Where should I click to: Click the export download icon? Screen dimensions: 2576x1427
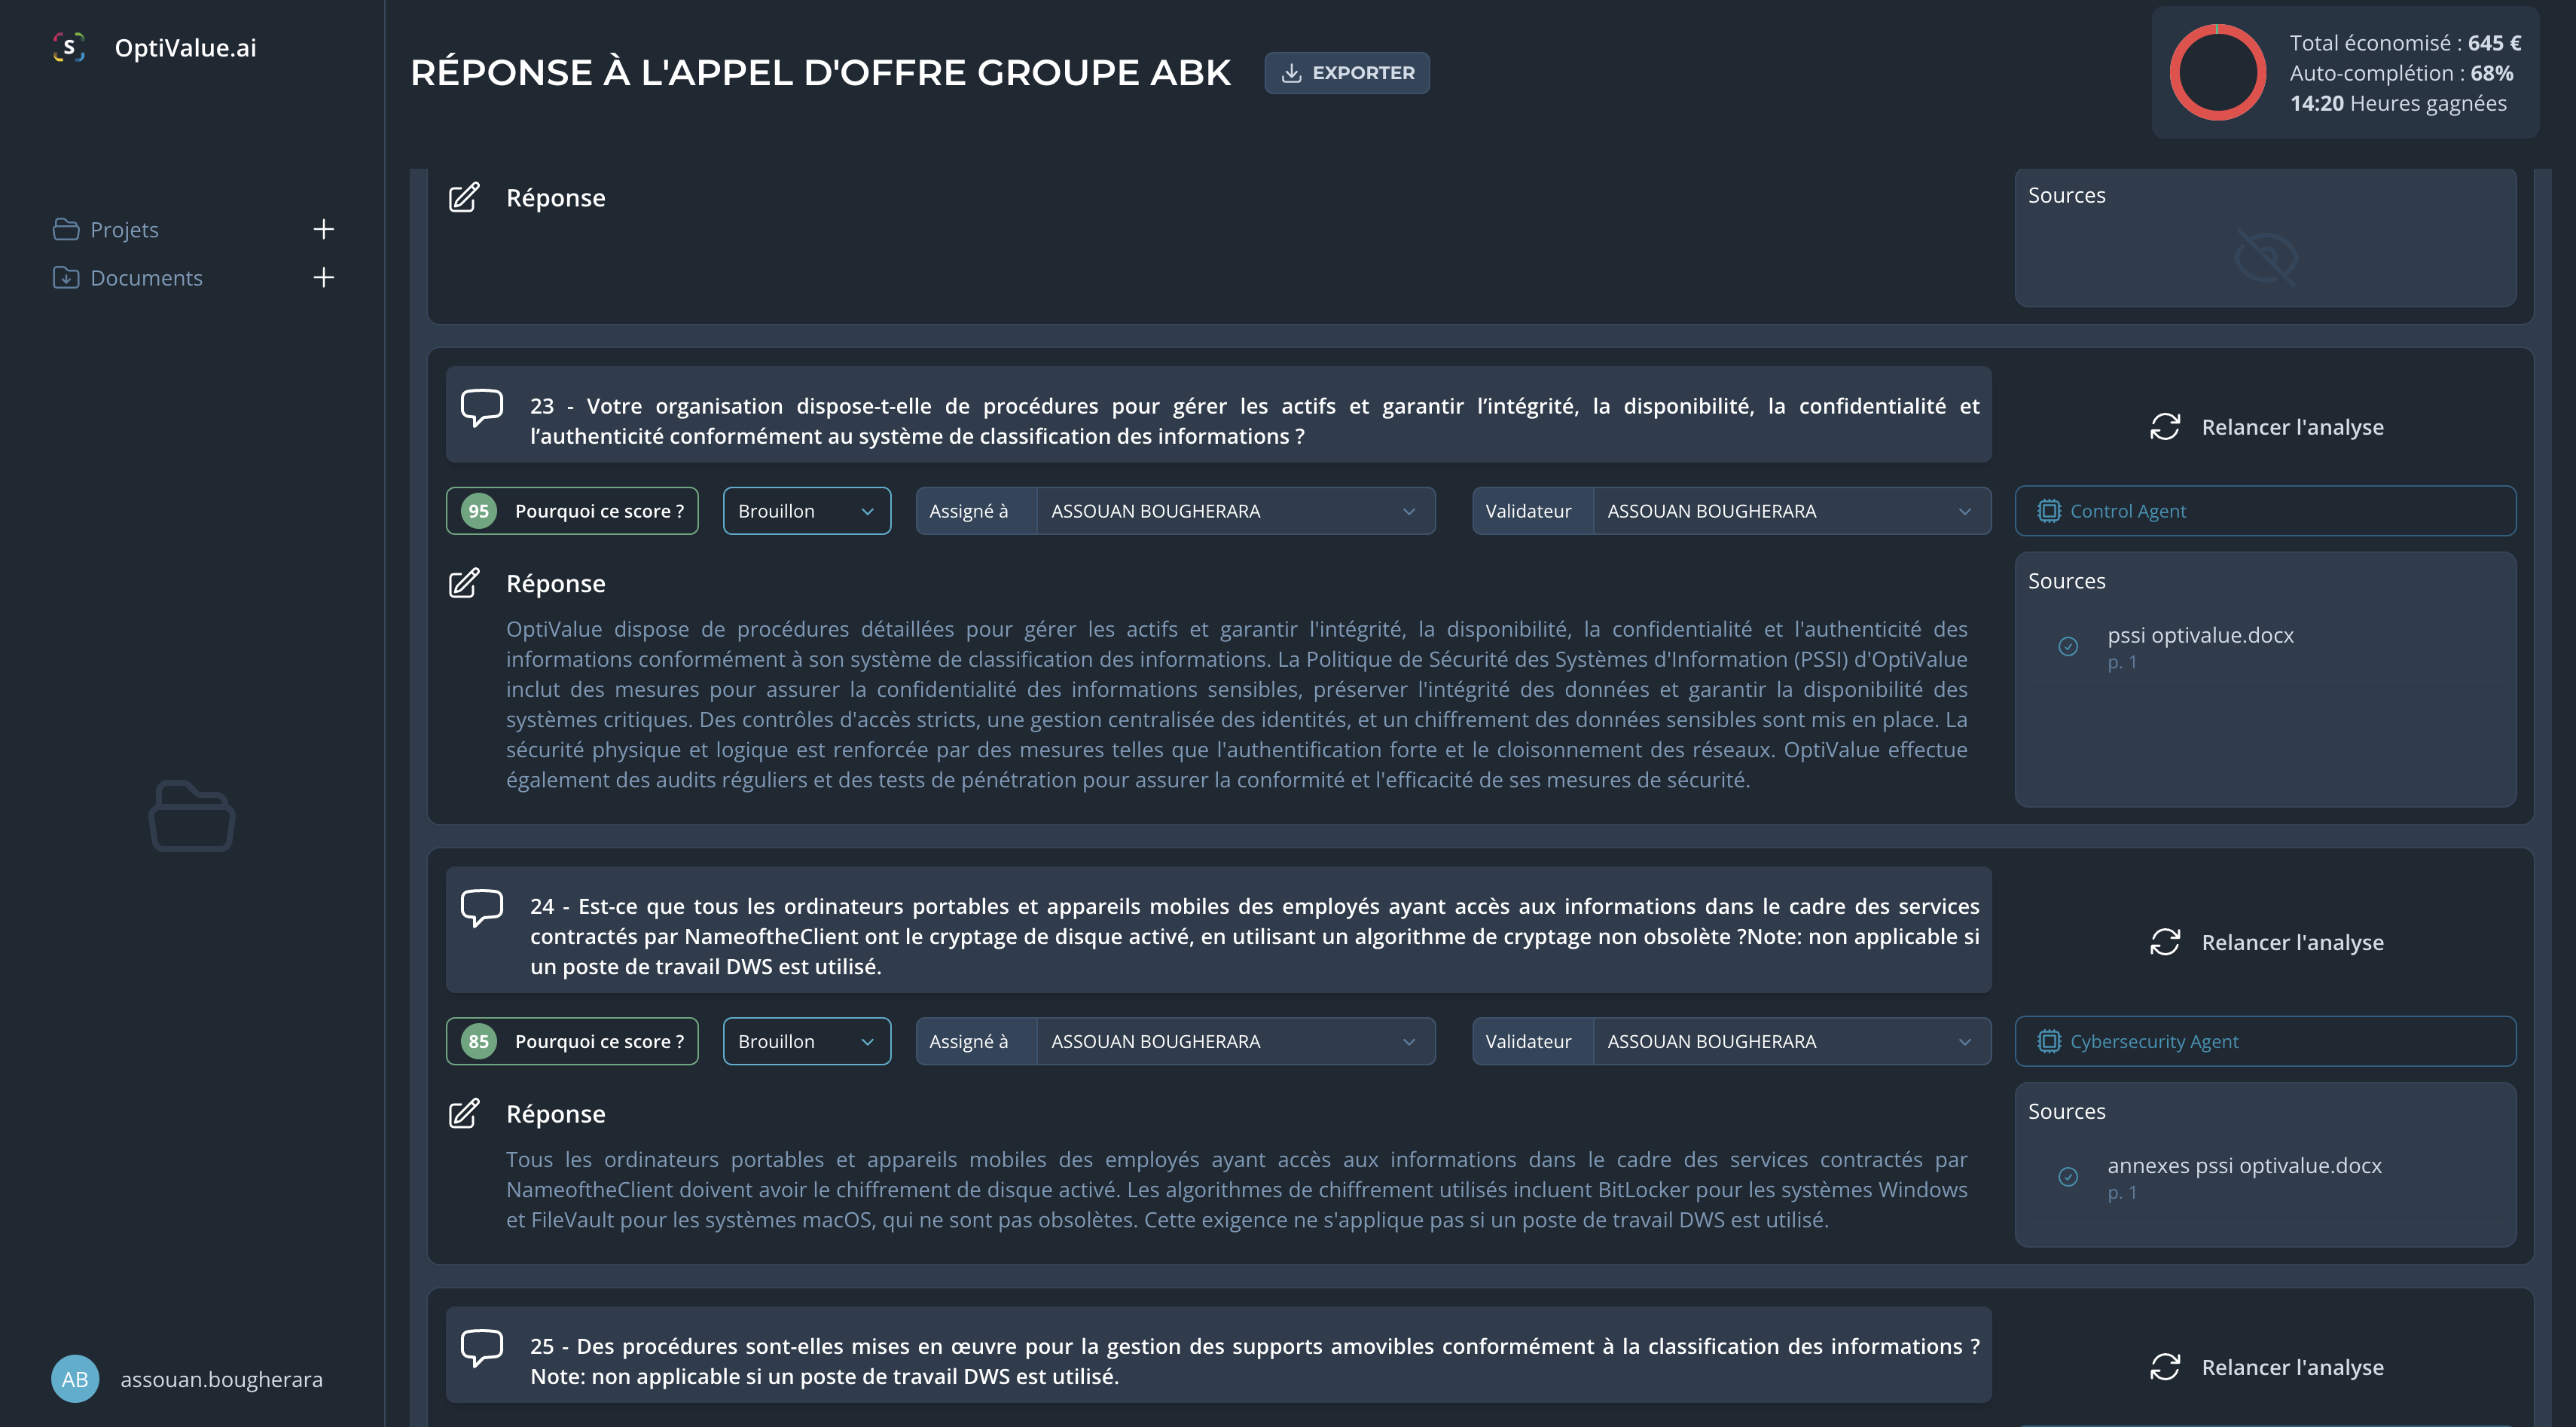1291,73
